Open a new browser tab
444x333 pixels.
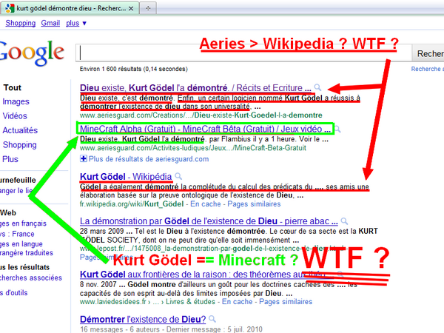tap(148, 8)
